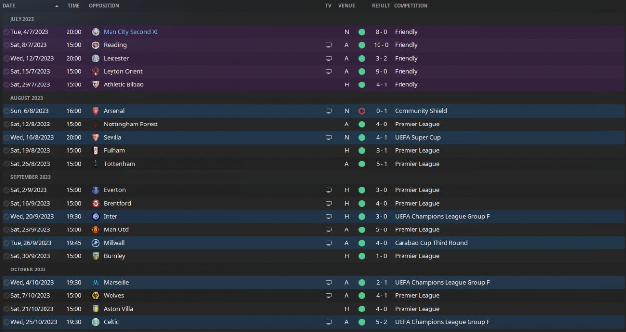
Task: Sort by the COMPETITION column header
Action: pos(410,6)
